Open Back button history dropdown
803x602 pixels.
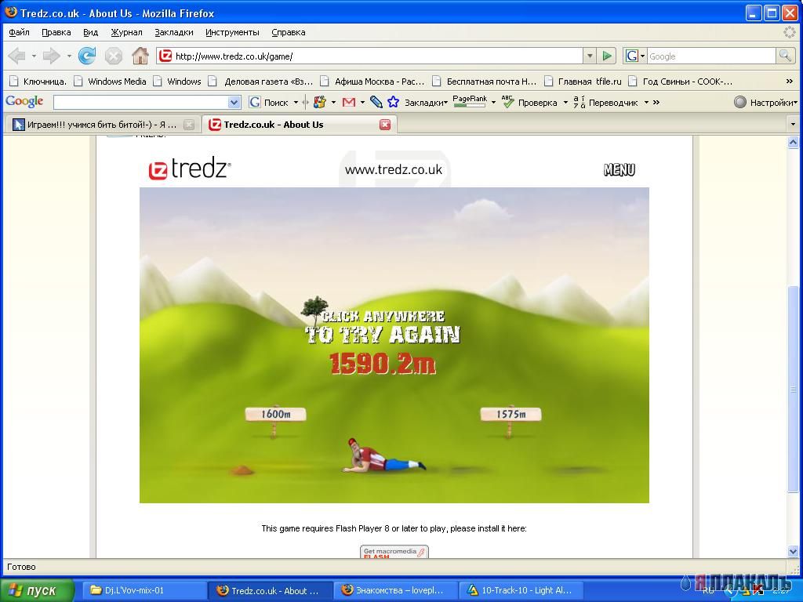point(34,56)
